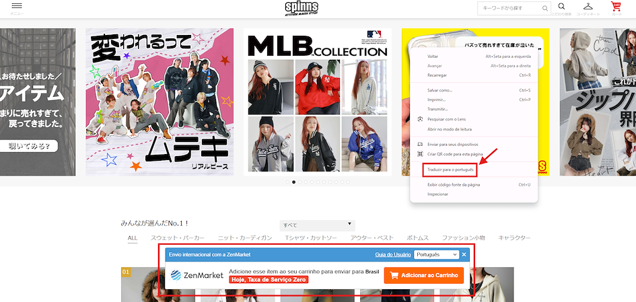
Task: Click Traduzir para o português
Action: [450, 170]
